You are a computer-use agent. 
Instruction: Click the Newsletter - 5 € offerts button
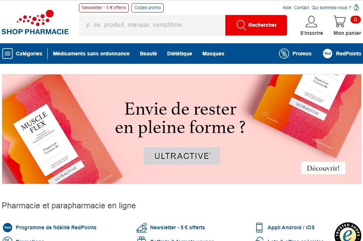tap(104, 8)
